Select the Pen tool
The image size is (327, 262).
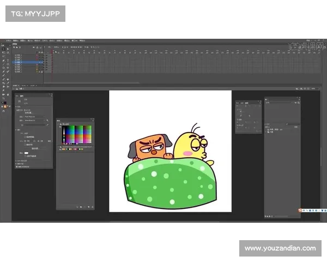point(3,61)
